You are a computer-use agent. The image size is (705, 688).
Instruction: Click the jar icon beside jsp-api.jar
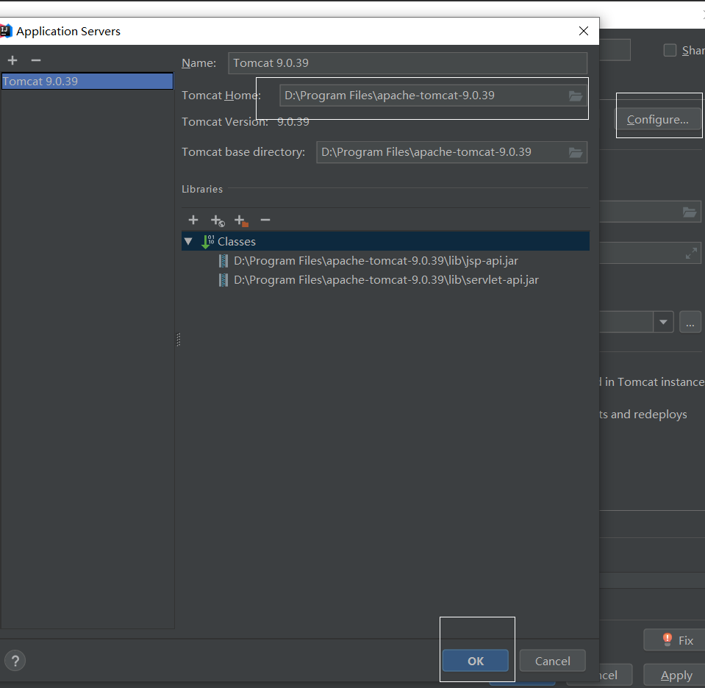click(223, 261)
